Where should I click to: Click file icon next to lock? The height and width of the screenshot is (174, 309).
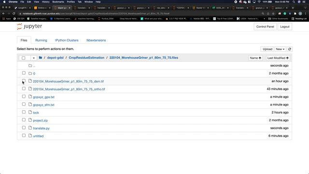[x=30, y=112]
